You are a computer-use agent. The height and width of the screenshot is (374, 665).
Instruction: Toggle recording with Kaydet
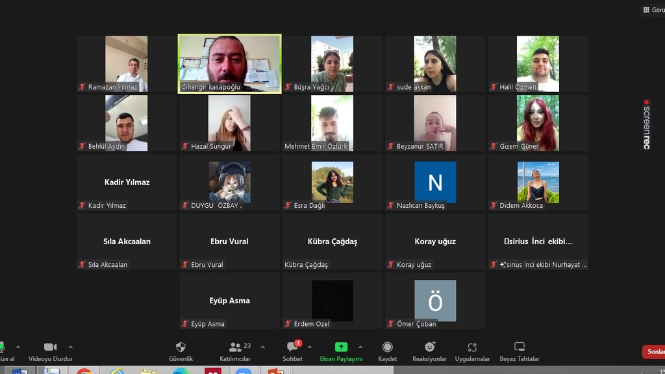[387, 347]
